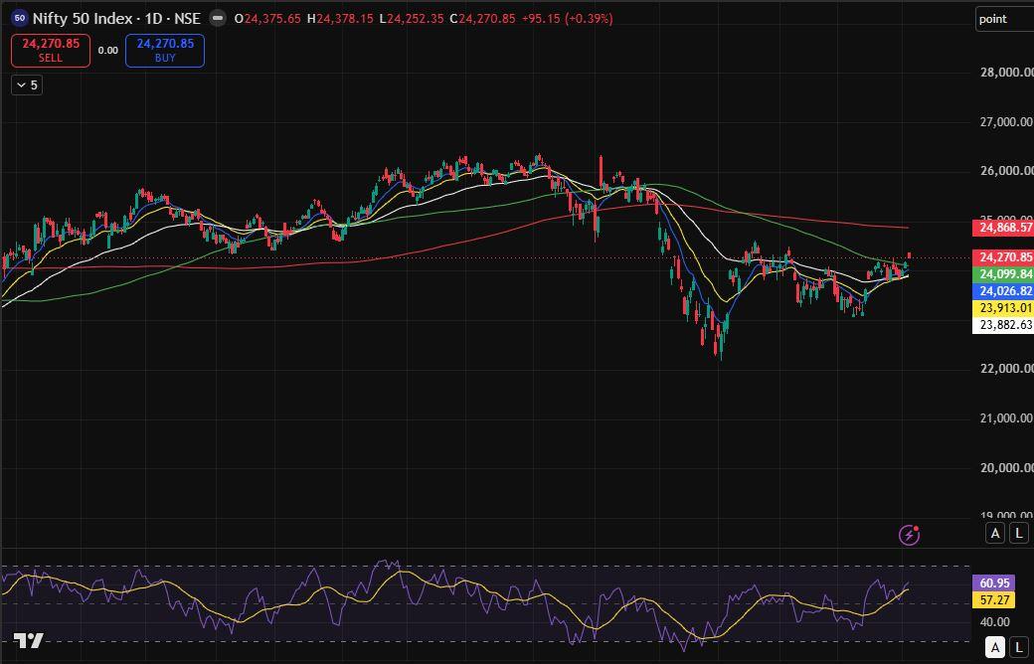Click the 0.00 spread value between Sell and Buy

point(108,51)
